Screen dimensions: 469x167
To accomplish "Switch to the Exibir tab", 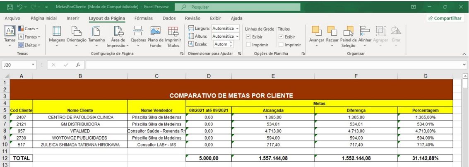I will 215,18.
